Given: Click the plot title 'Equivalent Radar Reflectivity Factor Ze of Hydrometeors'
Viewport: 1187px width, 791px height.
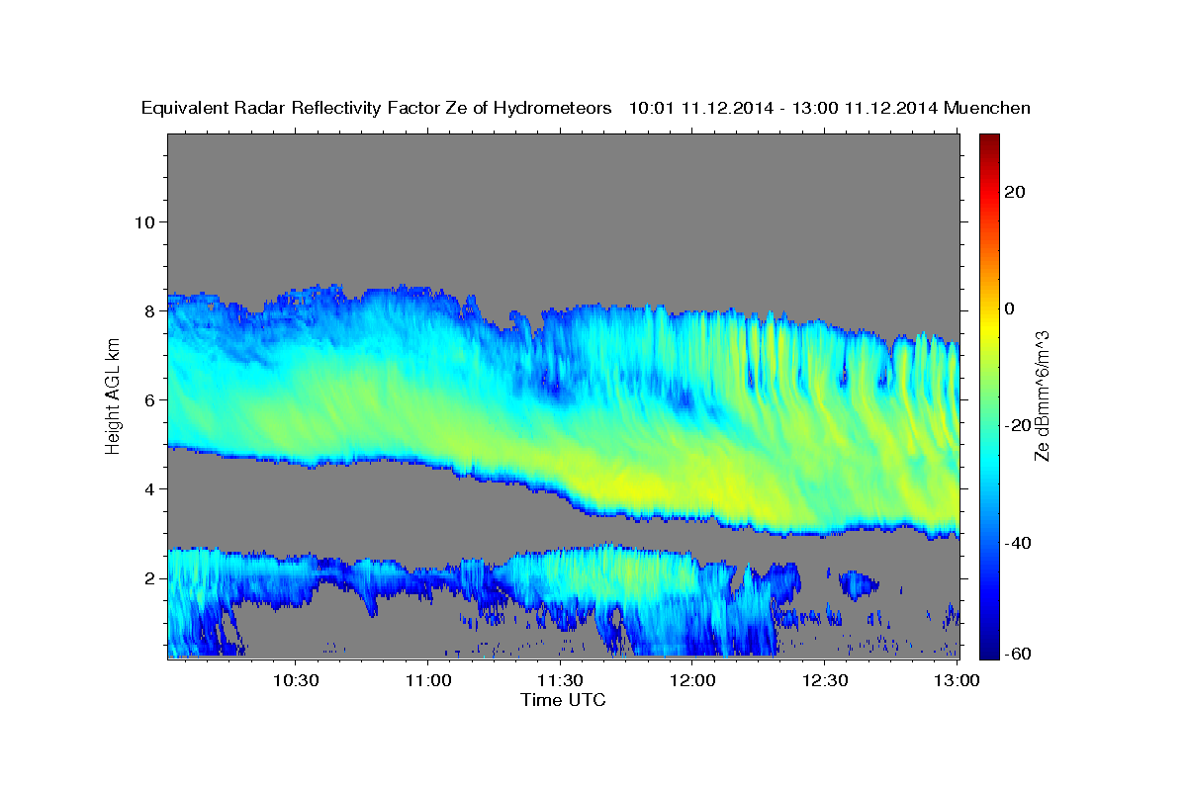Looking at the screenshot, I should coord(377,109).
